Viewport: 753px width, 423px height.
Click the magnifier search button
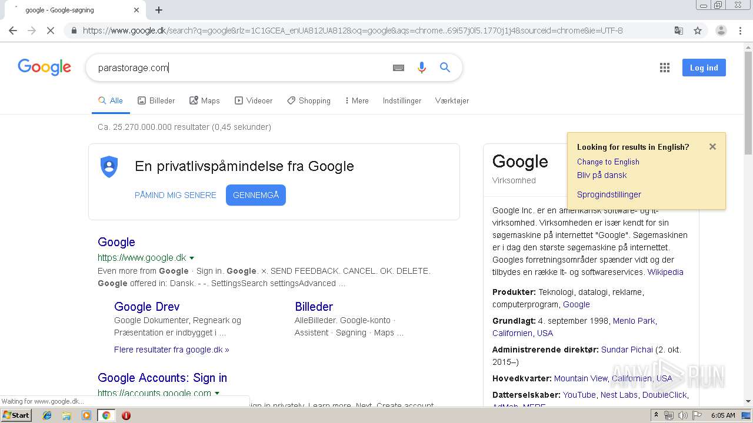tap(445, 68)
